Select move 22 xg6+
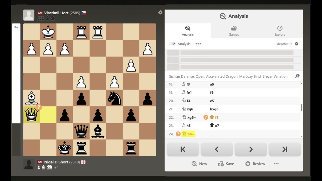The height and width of the screenshot is (181, 322). pos(189,117)
